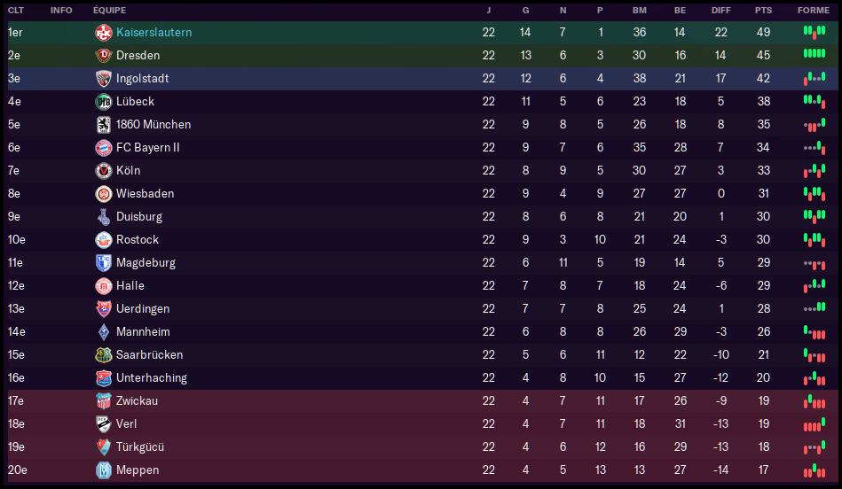Image resolution: width=842 pixels, height=489 pixels.
Task: Click Zwickau's form chart bars
Action: (x=814, y=400)
